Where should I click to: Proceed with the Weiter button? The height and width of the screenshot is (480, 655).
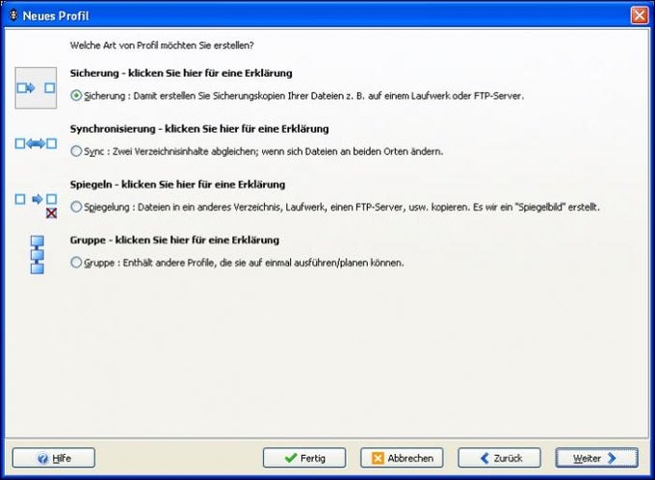pos(596,458)
